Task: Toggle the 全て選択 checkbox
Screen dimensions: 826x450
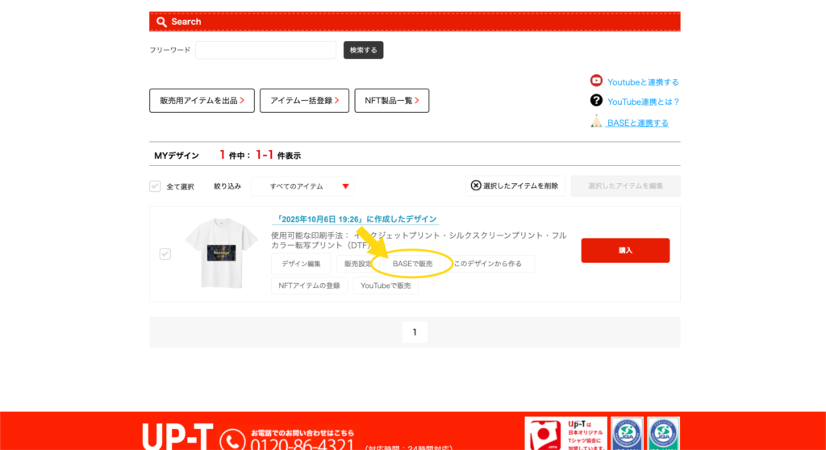Action: click(x=156, y=186)
